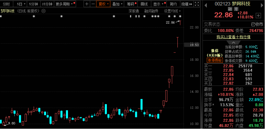The height and width of the screenshot is (129, 265).
Task: Switch to the 分时 tab
Action: click(6, 4)
